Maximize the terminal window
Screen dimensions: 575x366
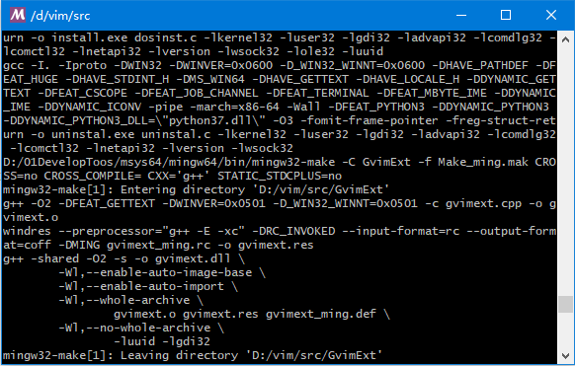(x=506, y=15)
